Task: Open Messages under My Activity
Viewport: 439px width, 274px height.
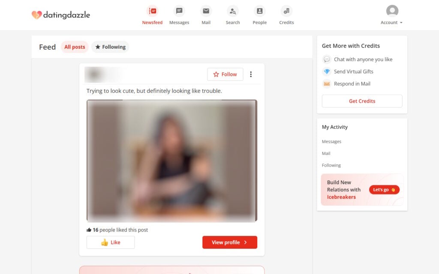Action: (x=331, y=141)
